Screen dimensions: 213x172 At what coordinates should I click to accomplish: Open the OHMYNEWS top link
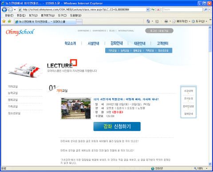[83, 31]
